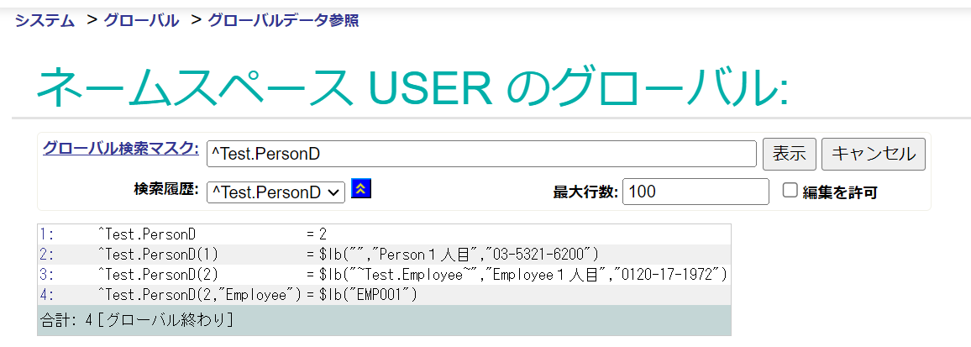Screen dimensions: 971x347
Task: Open line number 4 link
Action: click(46, 294)
